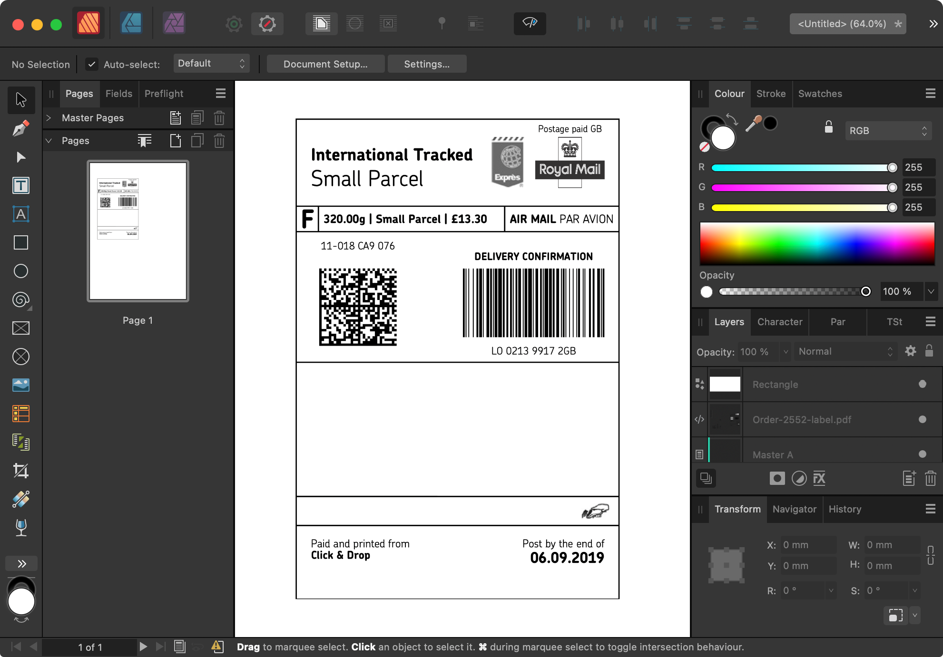The image size is (943, 657).
Task: Go to next page arrow in status bar
Action: pos(143,647)
